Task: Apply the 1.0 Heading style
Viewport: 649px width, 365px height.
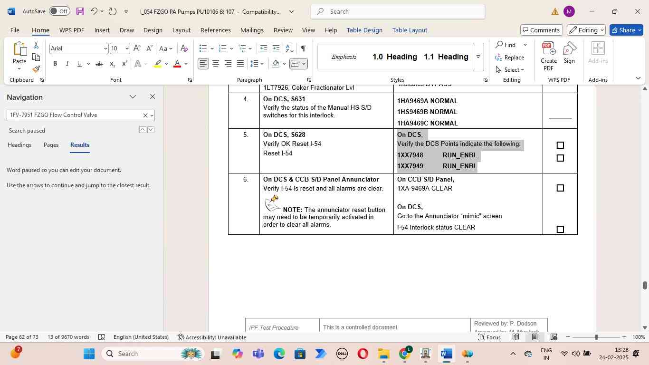Action: point(394,57)
